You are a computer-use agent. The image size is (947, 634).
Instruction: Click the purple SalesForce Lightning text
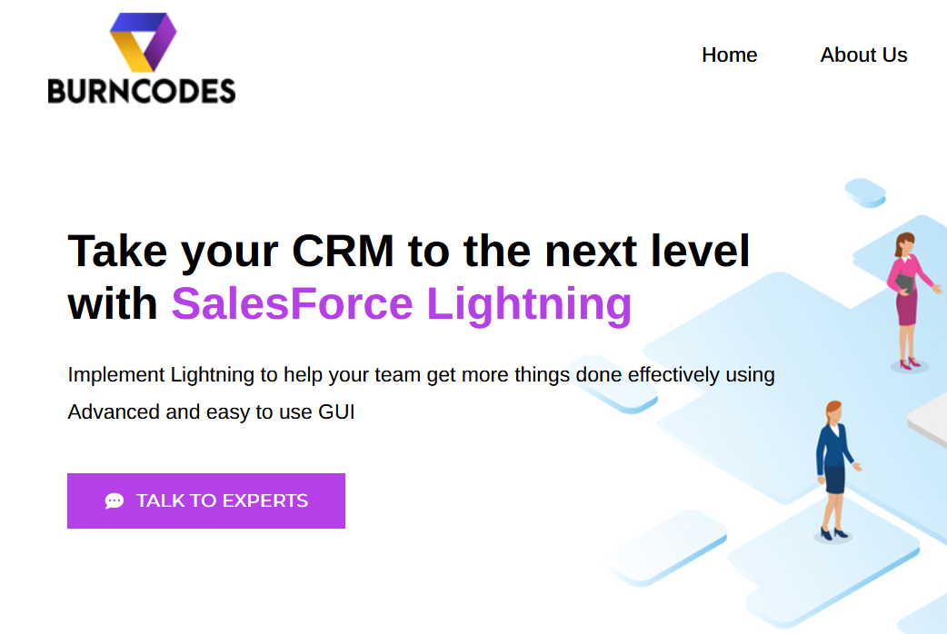pyautogui.click(x=401, y=303)
